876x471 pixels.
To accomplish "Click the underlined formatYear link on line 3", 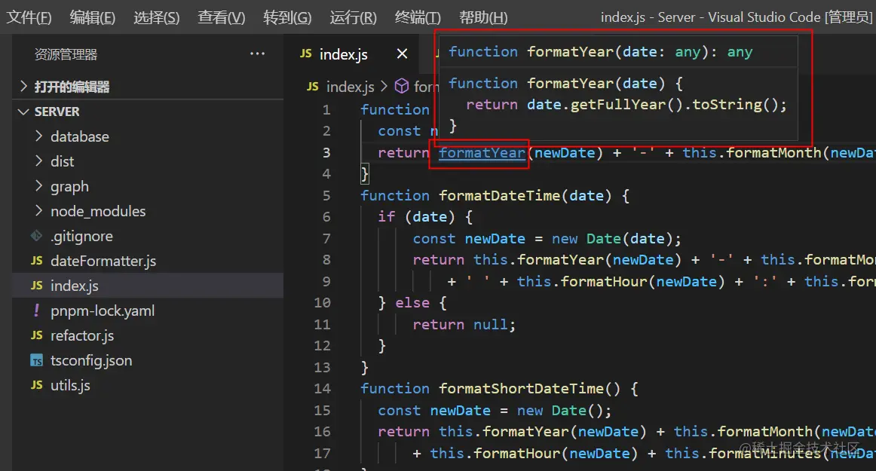I will pos(482,153).
